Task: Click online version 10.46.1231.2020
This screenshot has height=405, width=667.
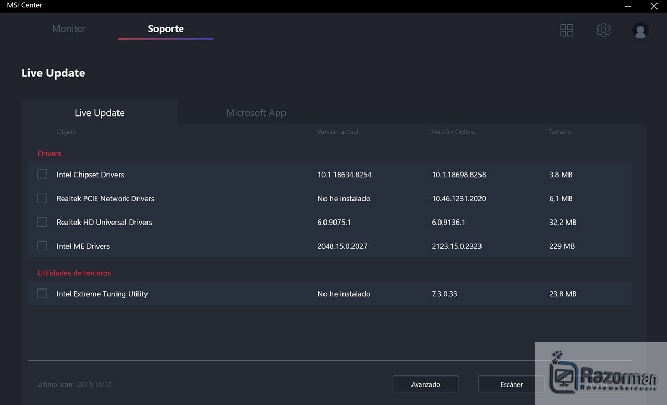Action: (459, 199)
